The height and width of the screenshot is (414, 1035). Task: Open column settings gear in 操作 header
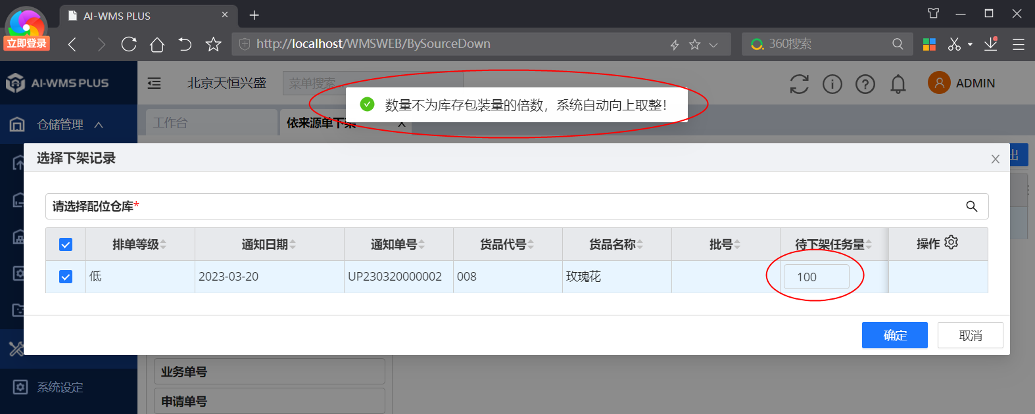951,242
